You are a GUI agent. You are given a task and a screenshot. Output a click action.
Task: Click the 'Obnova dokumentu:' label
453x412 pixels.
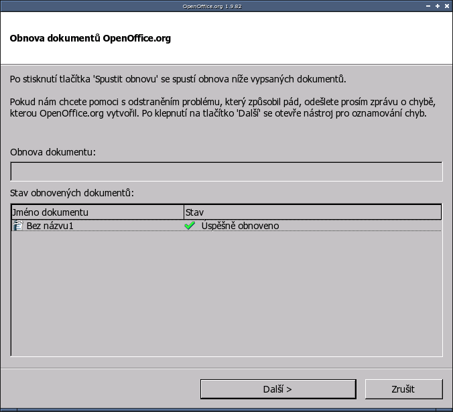[53, 151]
